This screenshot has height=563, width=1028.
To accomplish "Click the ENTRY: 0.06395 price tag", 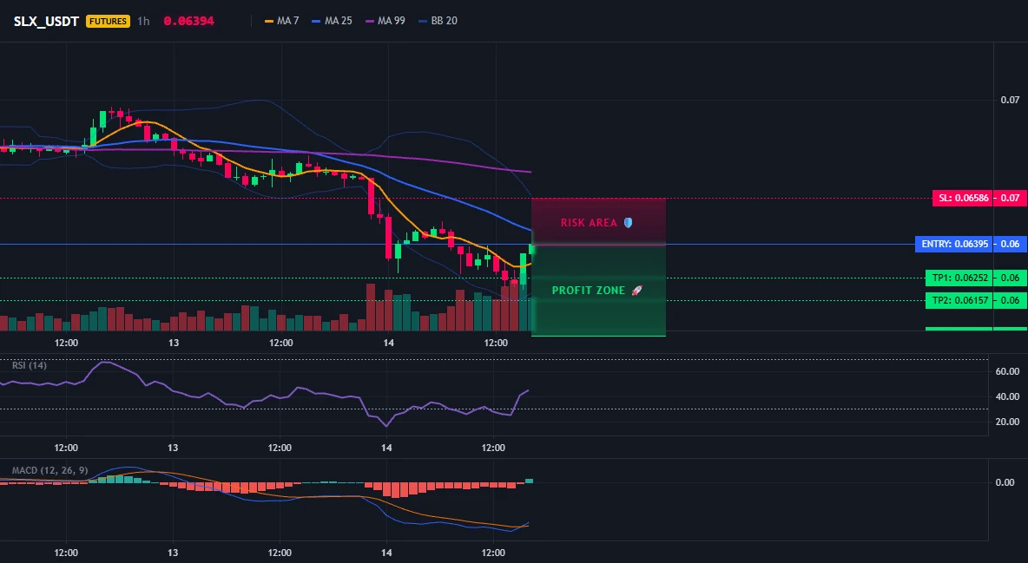I will pyautogui.click(x=954, y=244).
